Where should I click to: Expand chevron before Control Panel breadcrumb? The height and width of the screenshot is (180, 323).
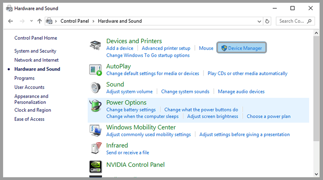pyautogui.click(x=56, y=21)
